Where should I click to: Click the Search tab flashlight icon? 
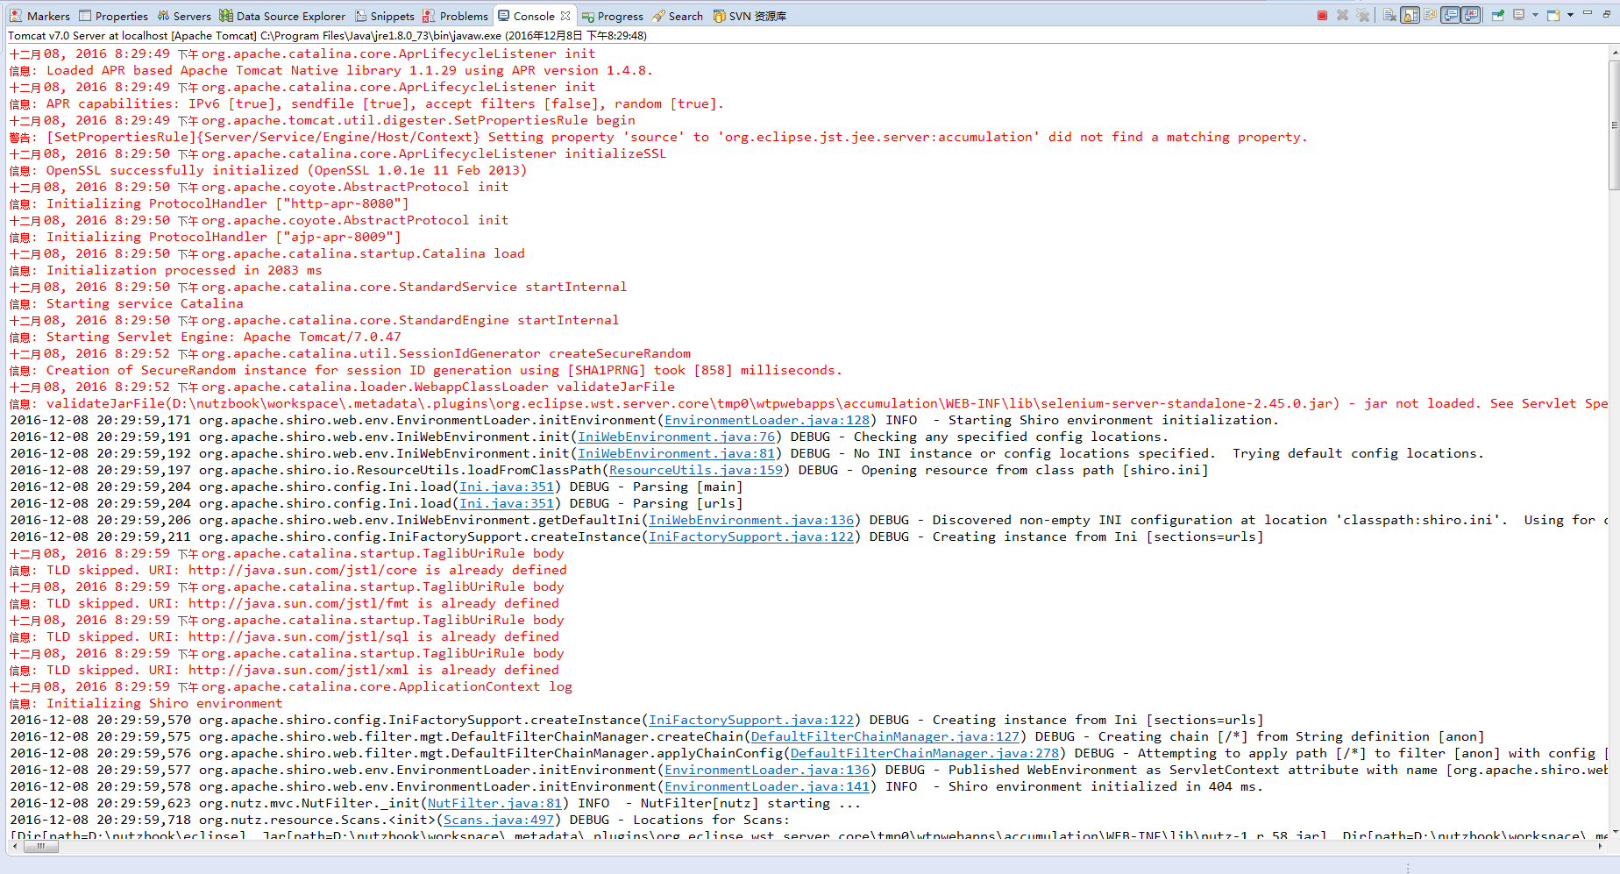point(658,16)
